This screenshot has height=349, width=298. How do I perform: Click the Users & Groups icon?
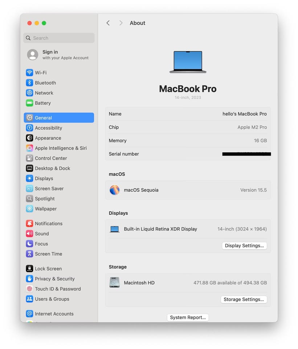point(29,299)
